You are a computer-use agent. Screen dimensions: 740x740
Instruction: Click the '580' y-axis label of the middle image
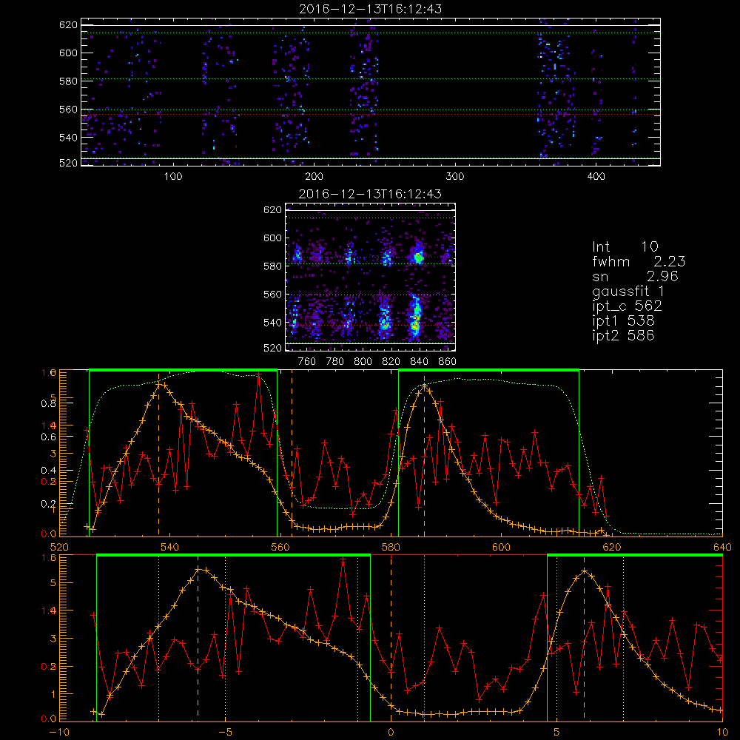coord(273,266)
